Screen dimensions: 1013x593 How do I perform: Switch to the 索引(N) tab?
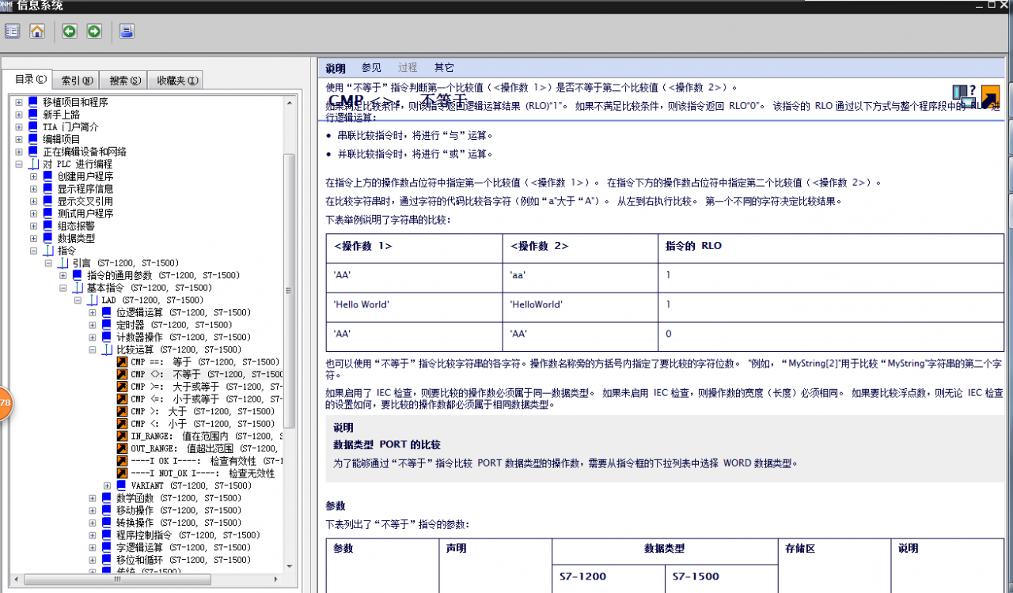pyautogui.click(x=77, y=80)
